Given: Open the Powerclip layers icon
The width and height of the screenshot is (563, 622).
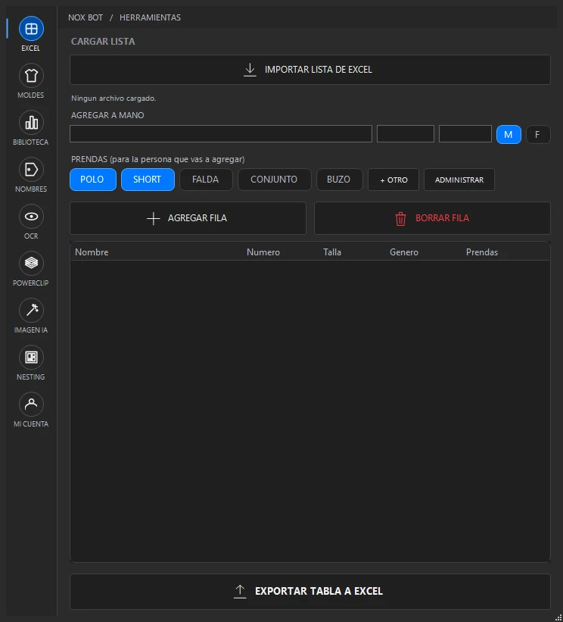Looking at the screenshot, I should coord(31,264).
